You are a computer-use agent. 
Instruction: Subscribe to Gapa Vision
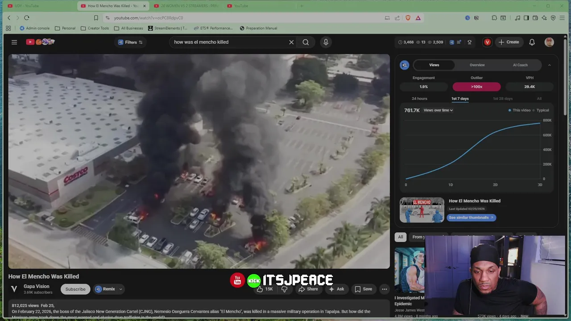click(x=75, y=289)
